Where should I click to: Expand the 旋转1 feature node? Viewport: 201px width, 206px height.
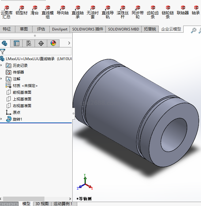tap(2, 119)
